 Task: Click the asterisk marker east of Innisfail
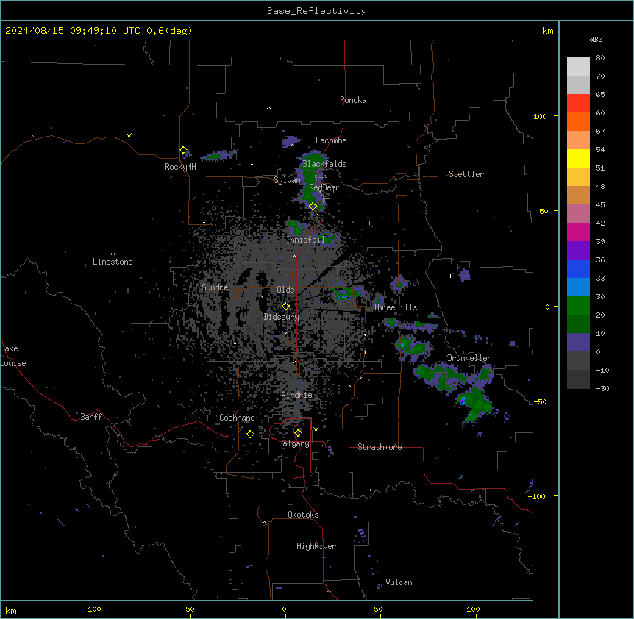point(369,223)
